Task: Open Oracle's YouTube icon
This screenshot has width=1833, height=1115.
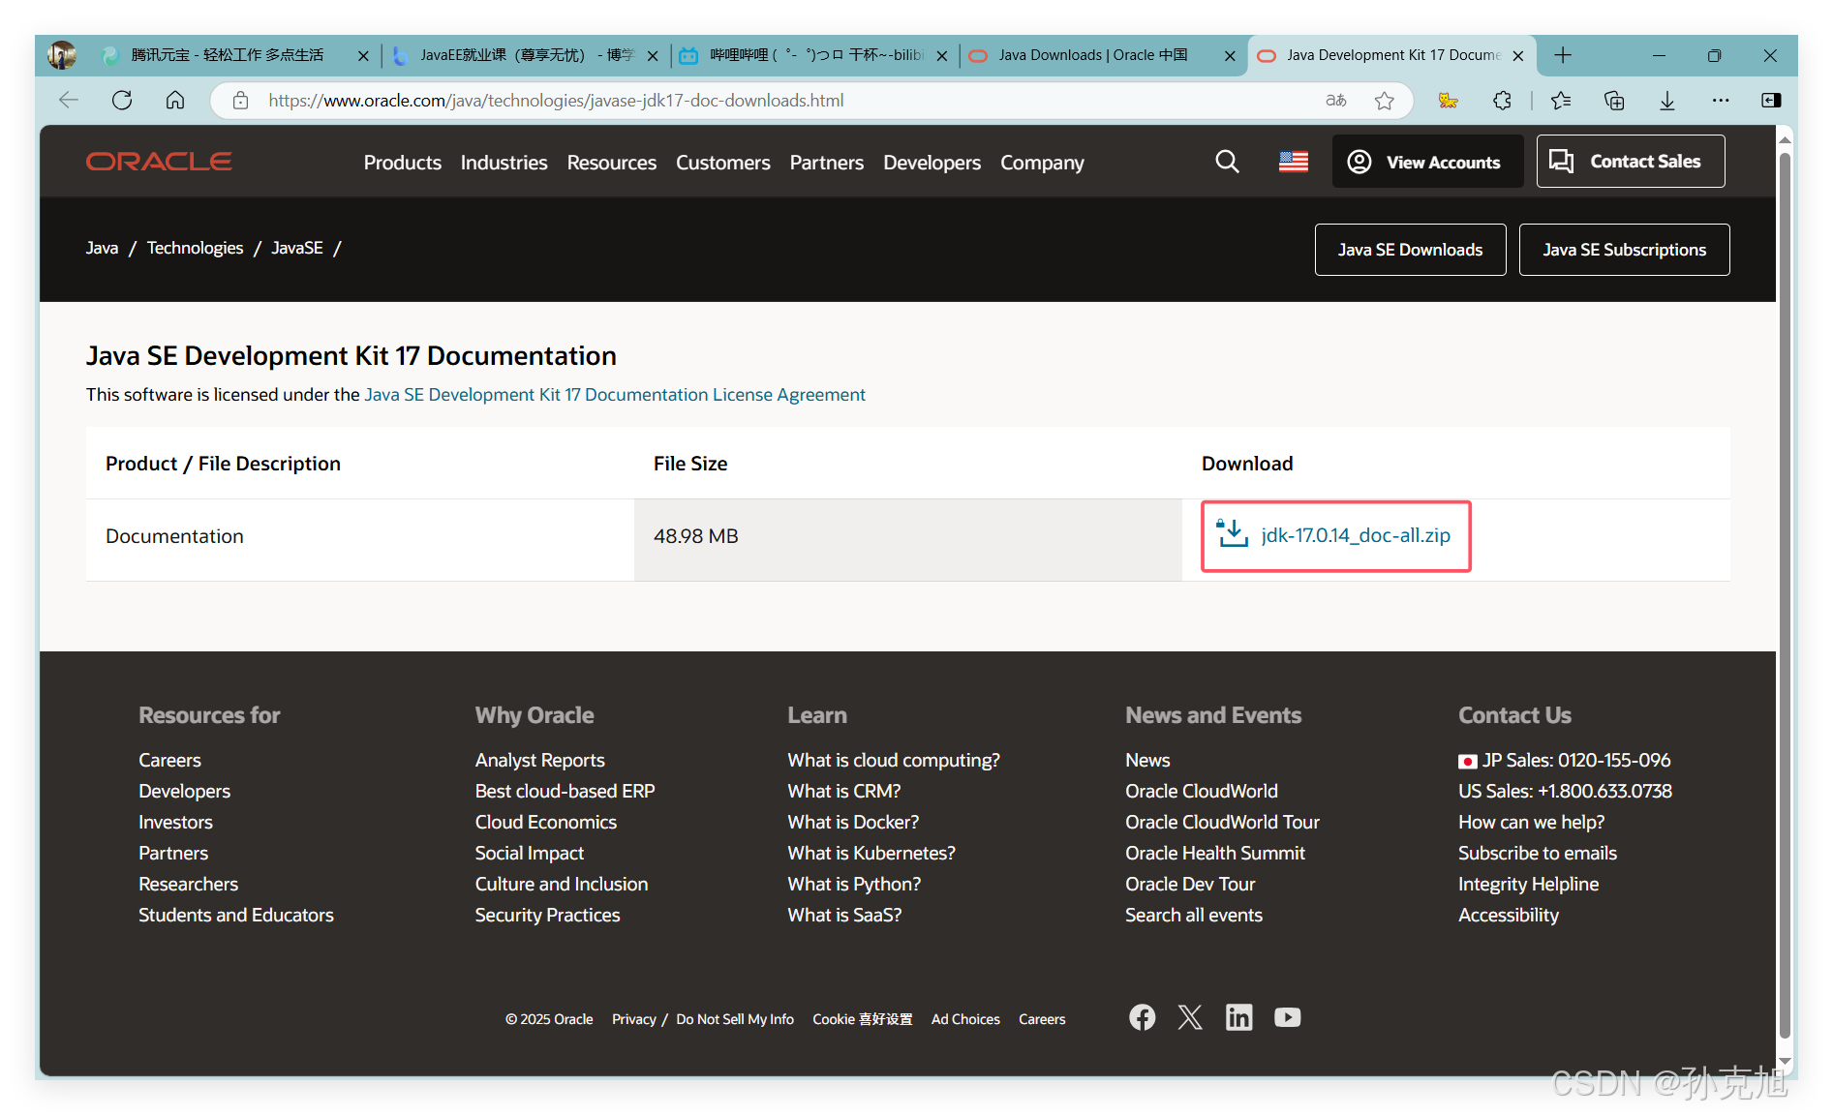Action: 1288,1017
